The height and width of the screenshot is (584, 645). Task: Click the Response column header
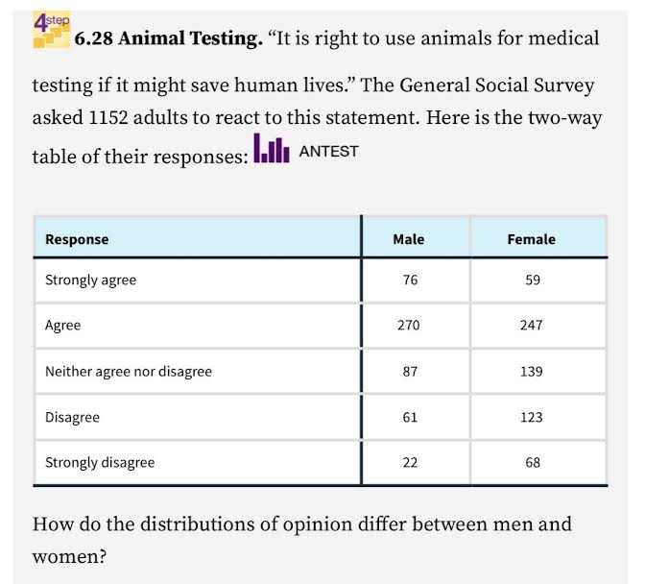point(77,239)
